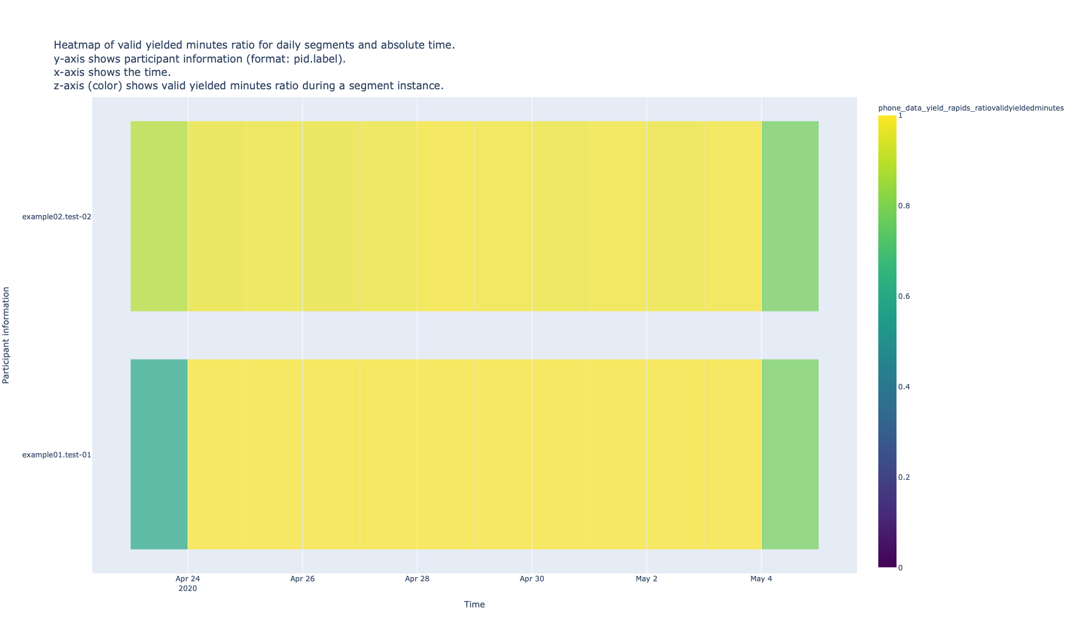The width and height of the screenshot is (1078, 622).
Task: Click the Apr 30 x-axis tick label
Action: tap(532, 579)
